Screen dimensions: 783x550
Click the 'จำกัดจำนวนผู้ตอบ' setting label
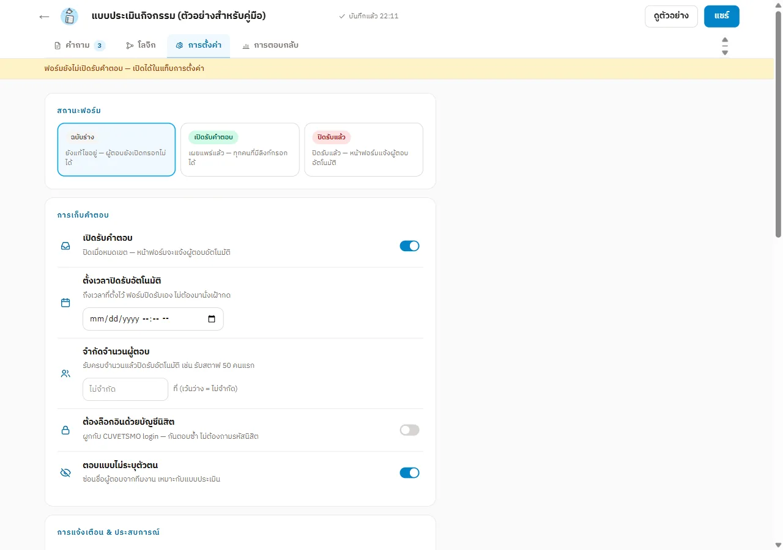tap(116, 352)
